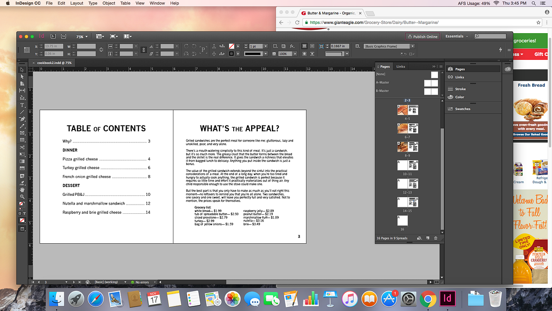
Task: Open the Layout menu
Action: coord(76,3)
